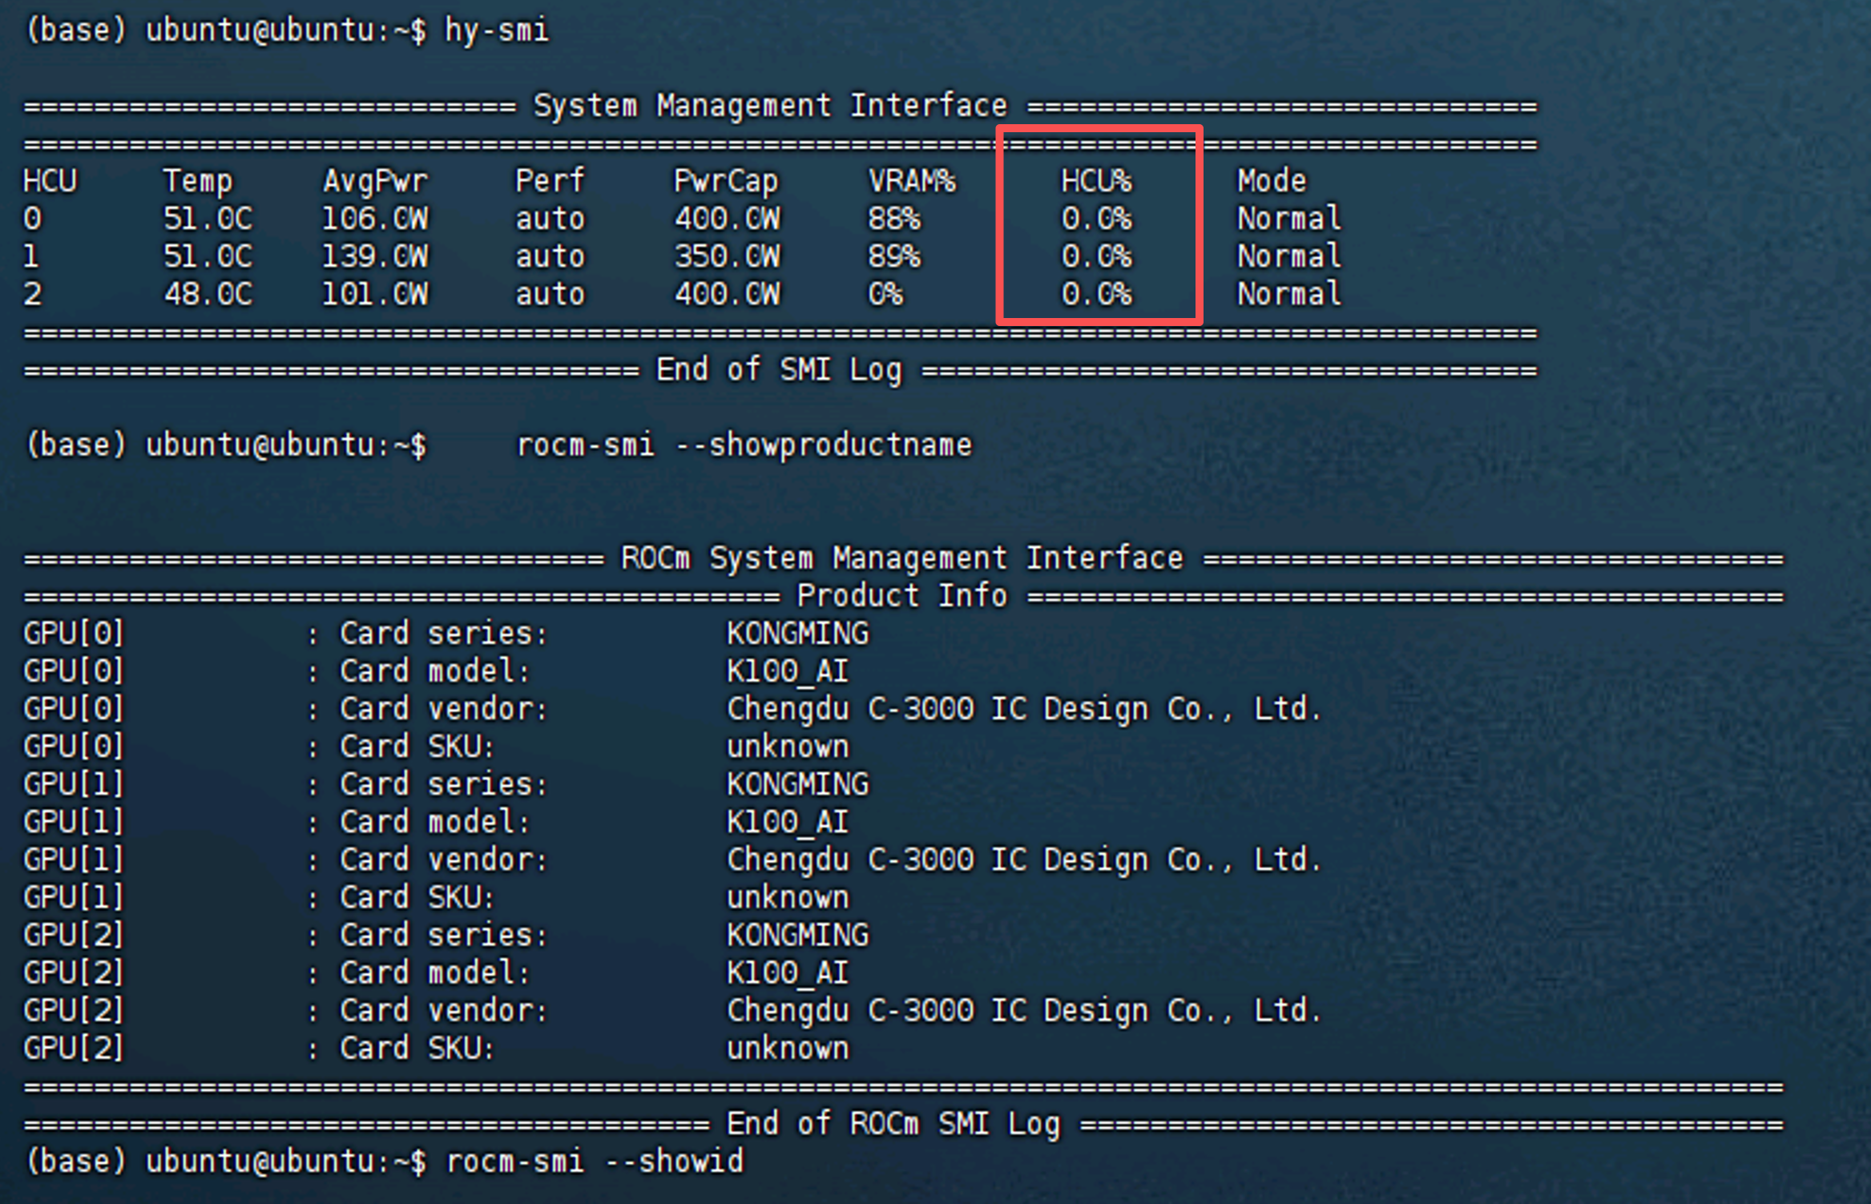Click the Mode column header
This screenshot has width=1871, height=1204.
tap(1272, 181)
